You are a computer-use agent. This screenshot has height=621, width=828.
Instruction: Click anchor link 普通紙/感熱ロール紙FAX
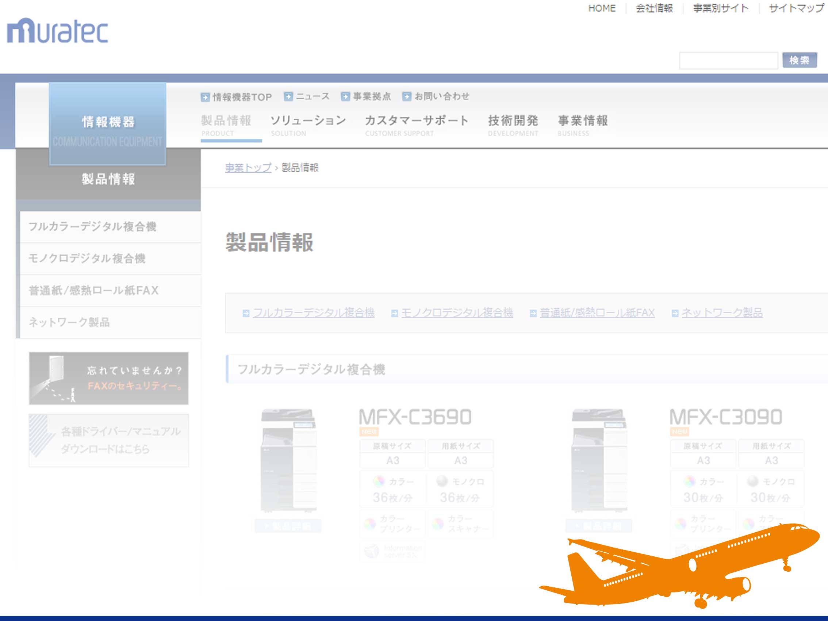pos(597,313)
